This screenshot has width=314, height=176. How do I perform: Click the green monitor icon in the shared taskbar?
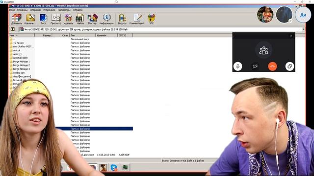(125, 167)
